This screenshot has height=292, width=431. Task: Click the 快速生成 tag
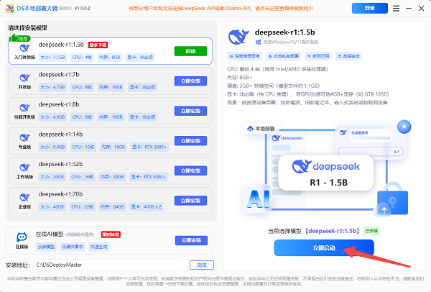pyautogui.click(x=99, y=247)
